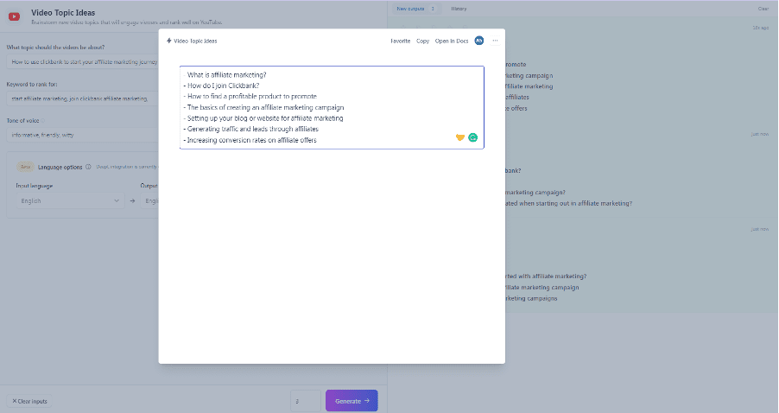The width and height of the screenshot is (779, 413).
Task: Click the Video Topic Ideas page heading
Action: pyautogui.click(x=63, y=12)
